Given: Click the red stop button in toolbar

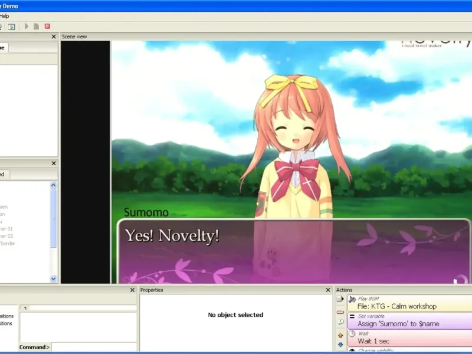Looking at the screenshot, I should point(47,26).
